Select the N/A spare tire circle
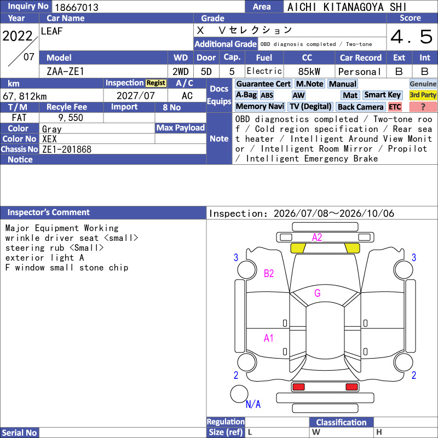This screenshot has width=438, height=438. point(239,394)
